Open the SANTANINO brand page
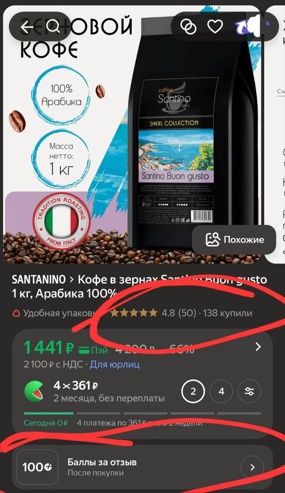The width and height of the screenshot is (285, 493). click(x=39, y=280)
